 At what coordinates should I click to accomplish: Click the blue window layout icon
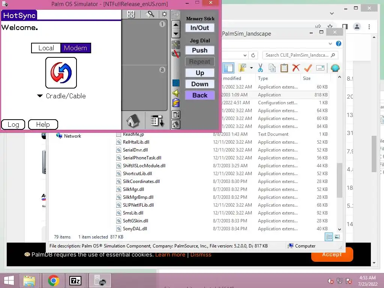pos(175,83)
